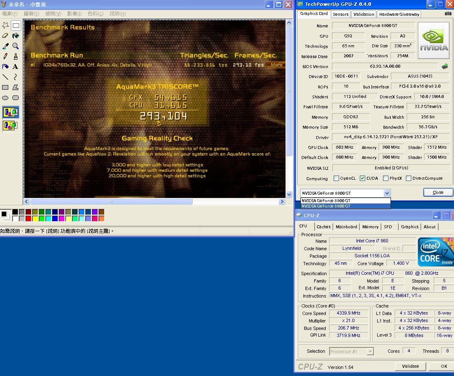Switch to the SPD tab in CPU-Z

tap(388, 227)
